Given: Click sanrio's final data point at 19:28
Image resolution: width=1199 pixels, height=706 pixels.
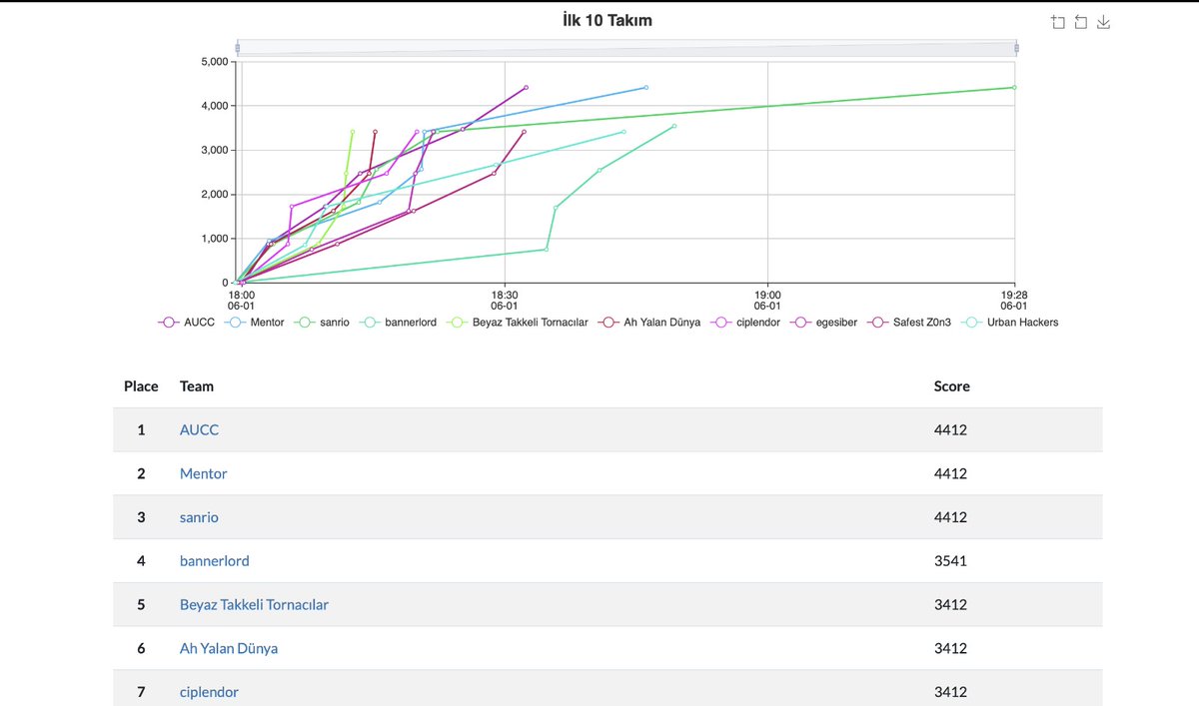Looking at the screenshot, I should [x=1014, y=87].
